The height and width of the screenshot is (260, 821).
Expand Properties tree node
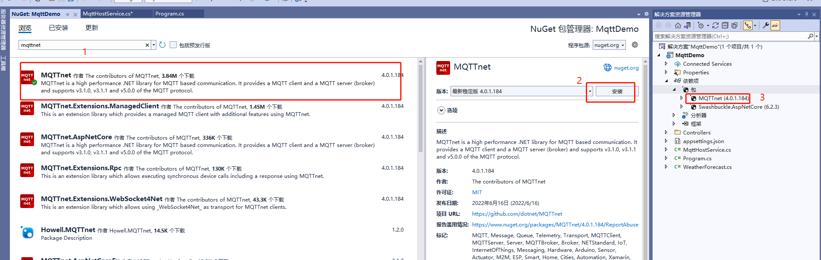click(x=666, y=72)
